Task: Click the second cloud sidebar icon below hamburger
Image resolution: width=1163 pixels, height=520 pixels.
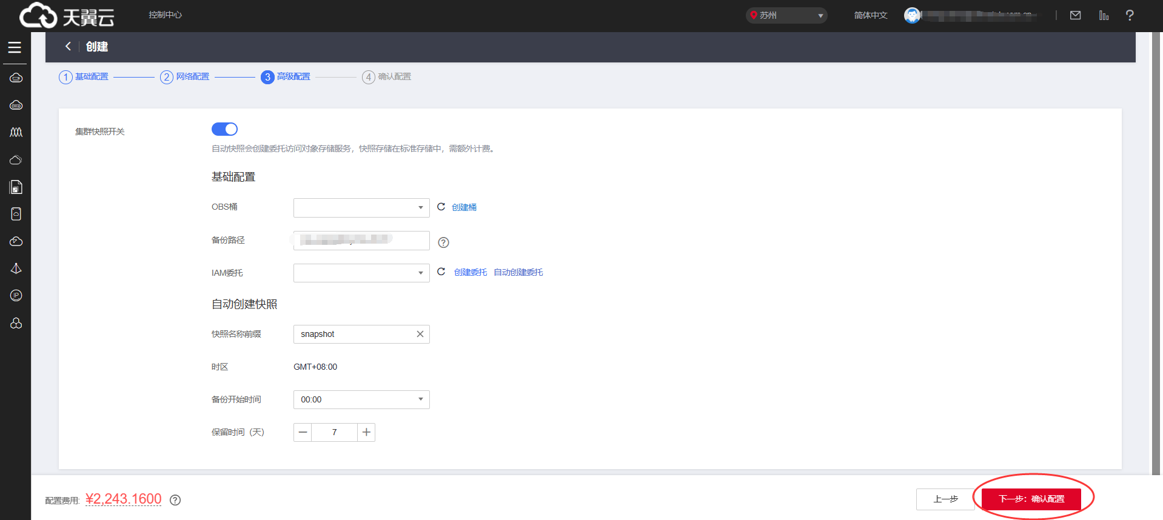Action: (x=16, y=105)
